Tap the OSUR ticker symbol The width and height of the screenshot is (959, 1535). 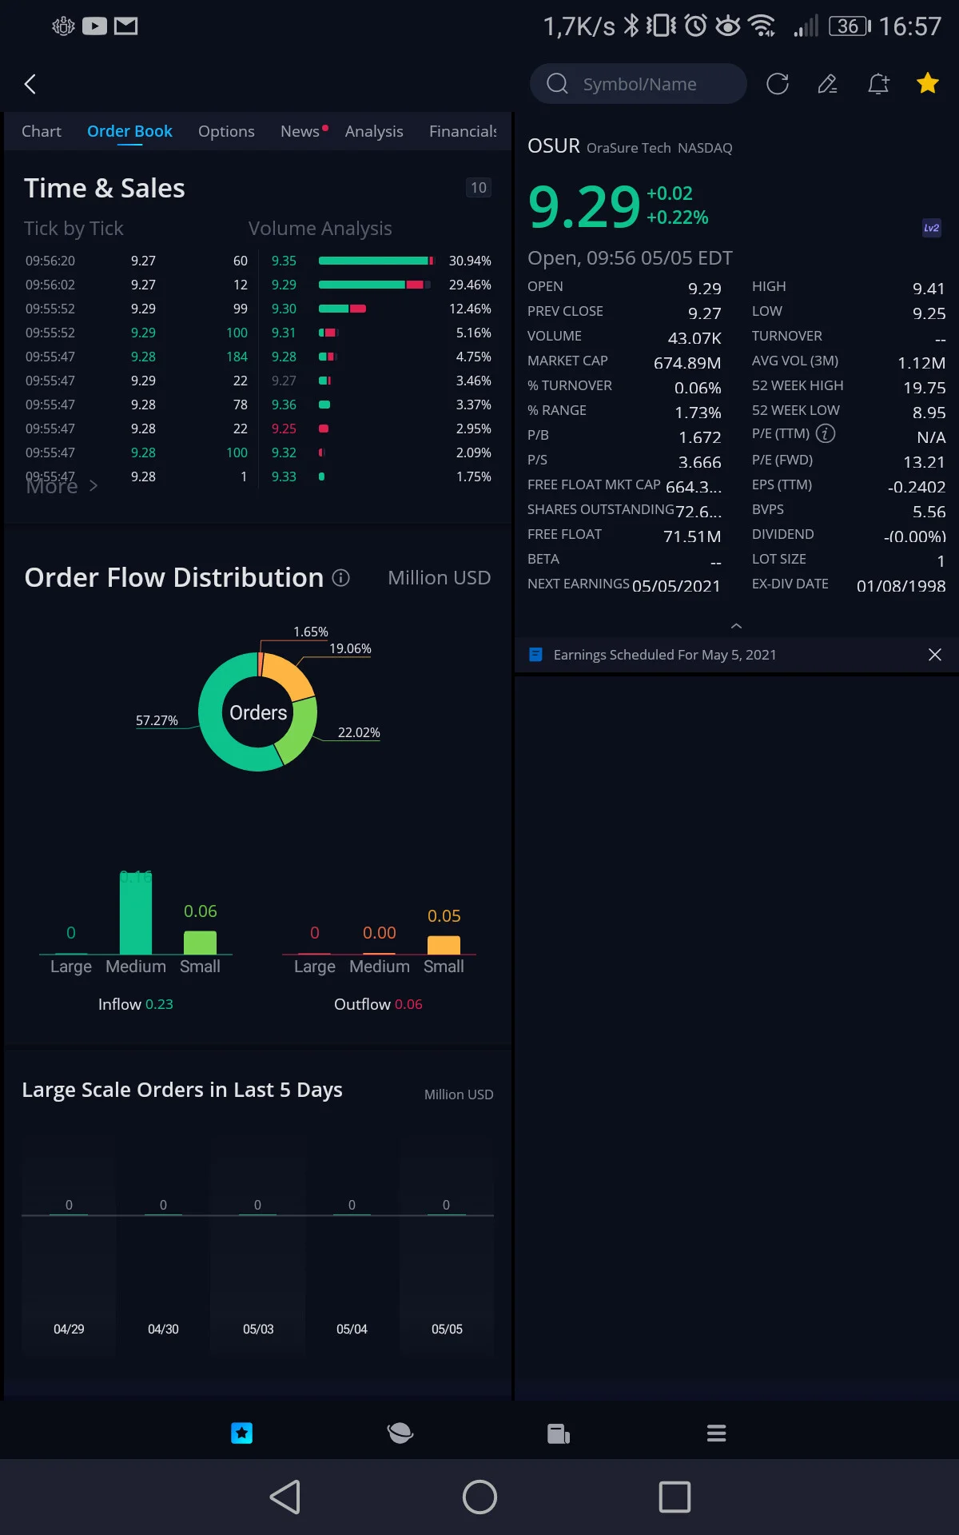tap(554, 146)
